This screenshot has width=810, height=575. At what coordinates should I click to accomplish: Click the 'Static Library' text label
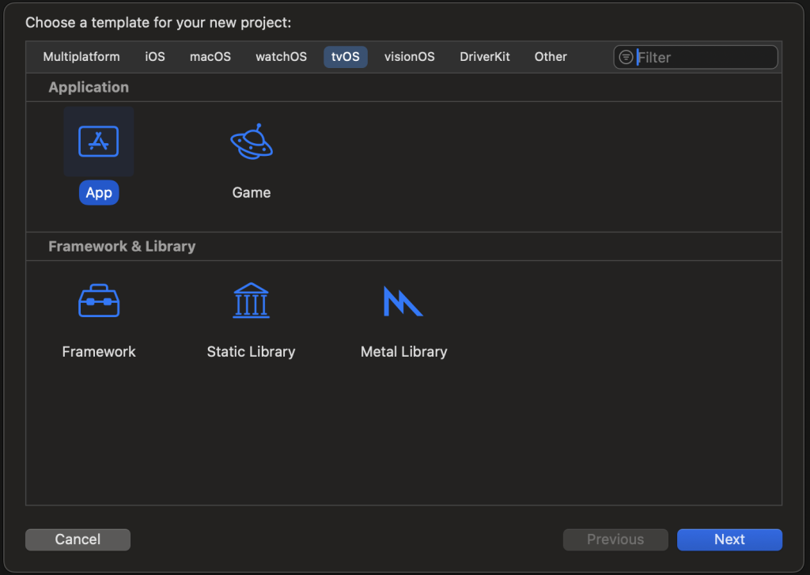pyautogui.click(x=251, y=352)
